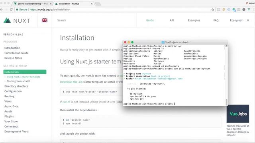Open Plugins in the sidebar
The image size is (255, 143).
tap(9, 116)
